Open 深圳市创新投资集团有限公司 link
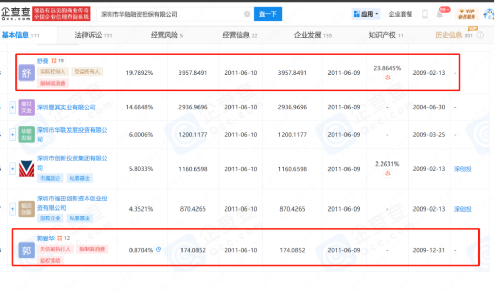Screen dimensions: 495x291 coord(72,163)
